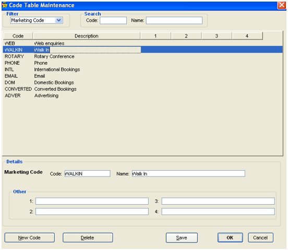Open the Marketing Code filter dropdown
Viewport: 288px width, 251px height.
click(59, 20)
